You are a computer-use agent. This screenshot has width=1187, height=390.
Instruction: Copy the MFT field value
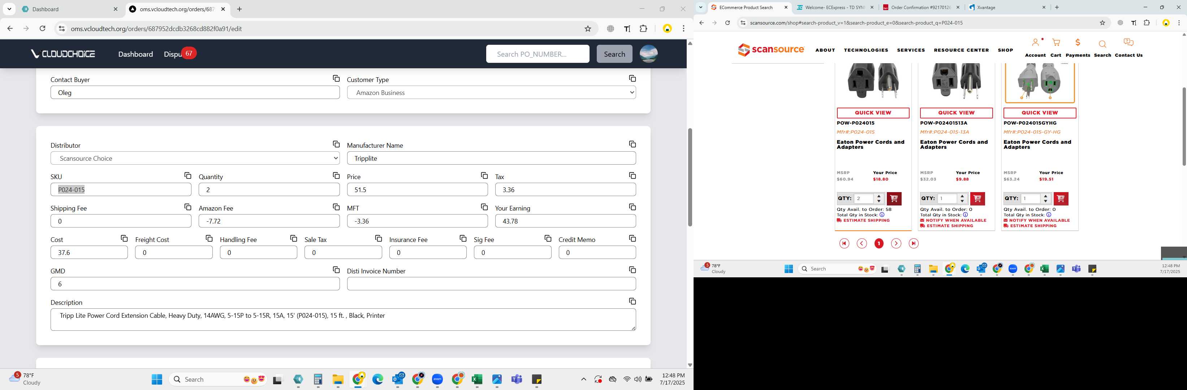484,207
